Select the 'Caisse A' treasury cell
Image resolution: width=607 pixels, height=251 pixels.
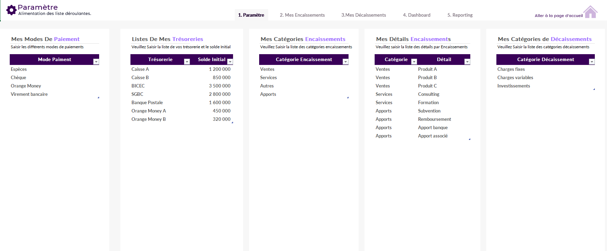pyautogui.click(x=160, y=69)
